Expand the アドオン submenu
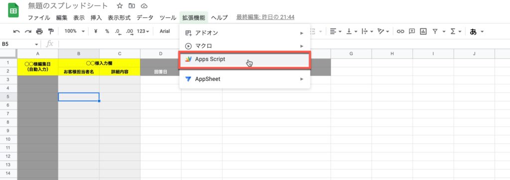Viewport: 510px width, 180px height. 245,33
